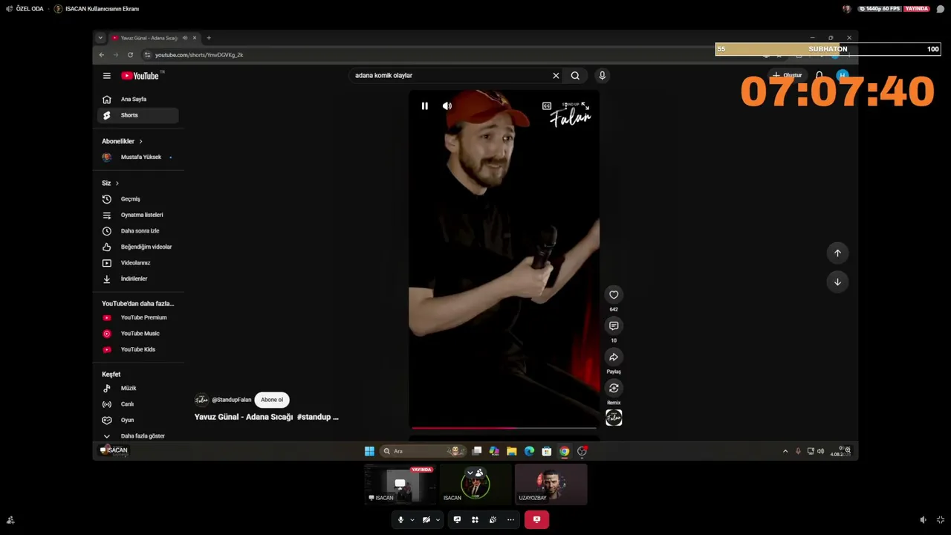Open the @StandupFalan channel link

(232, 400)
